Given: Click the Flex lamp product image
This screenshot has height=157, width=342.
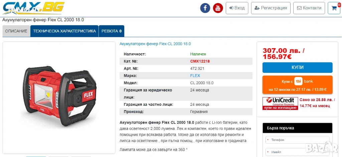Looking at the screenshot, I should 59,96.
